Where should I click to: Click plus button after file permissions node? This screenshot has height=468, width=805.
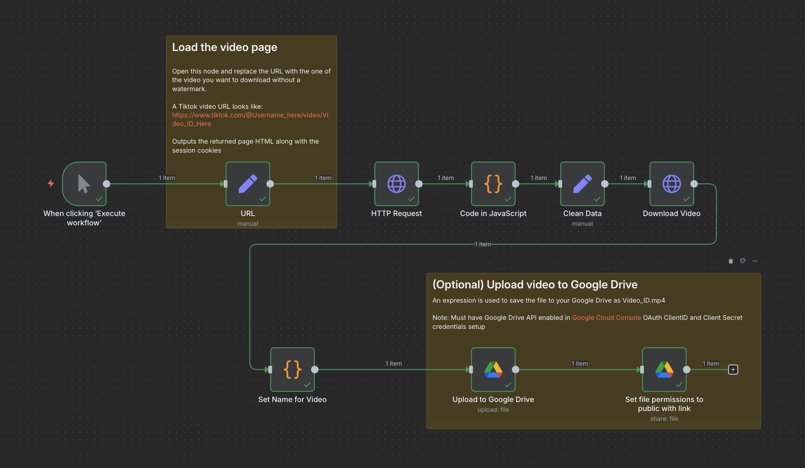733,369
